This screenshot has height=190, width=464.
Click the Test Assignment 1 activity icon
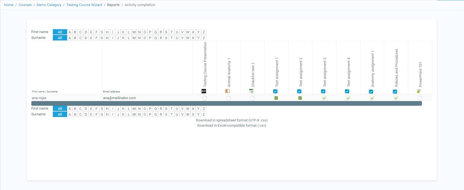click(x=275, y=91)
